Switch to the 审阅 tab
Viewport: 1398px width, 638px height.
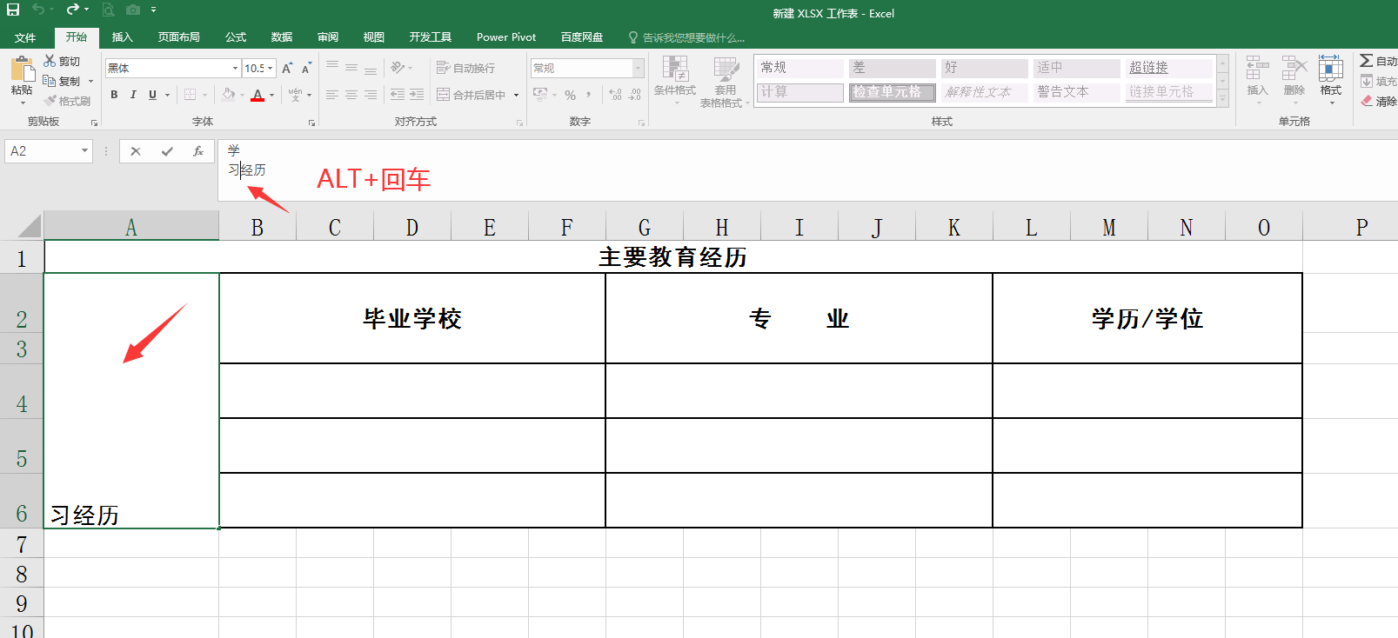[328, 37]
